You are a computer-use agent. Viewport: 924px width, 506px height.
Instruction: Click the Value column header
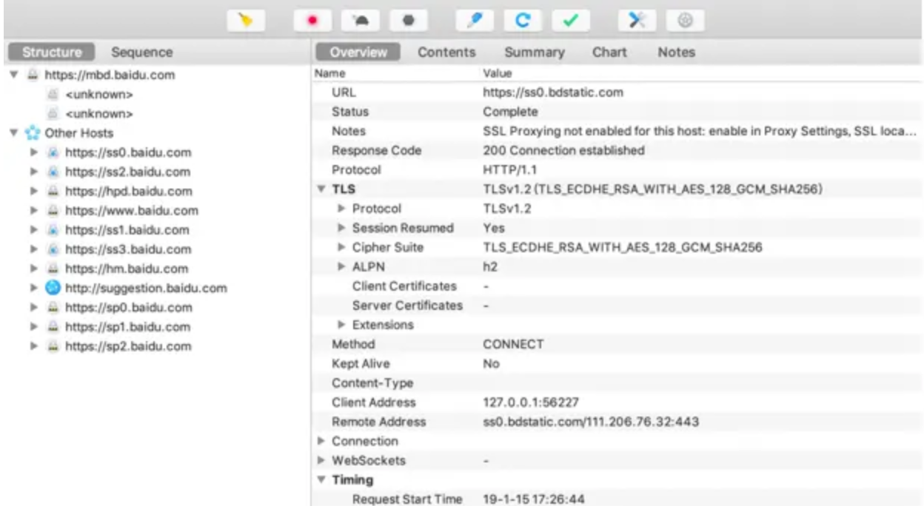(x=497, y=74)
